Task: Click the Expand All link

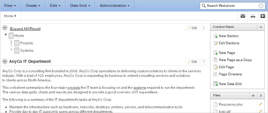Action: (19, 29)
